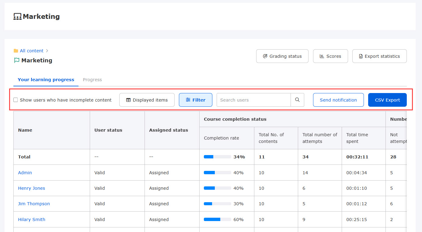Click Hilary Smith's 60% progress bar
This screenshot has width=422, height=232.
[x=217, y=220]
